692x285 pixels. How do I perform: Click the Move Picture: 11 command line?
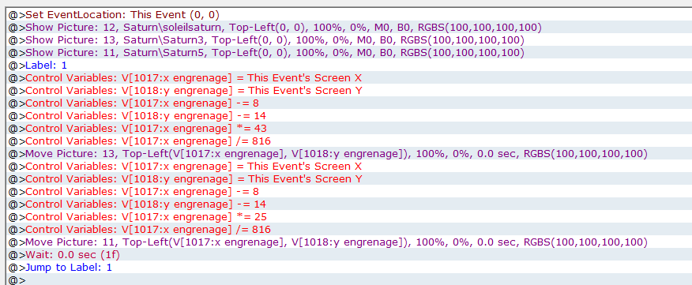348,242
